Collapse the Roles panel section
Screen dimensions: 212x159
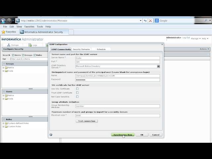tap(4, 119)
